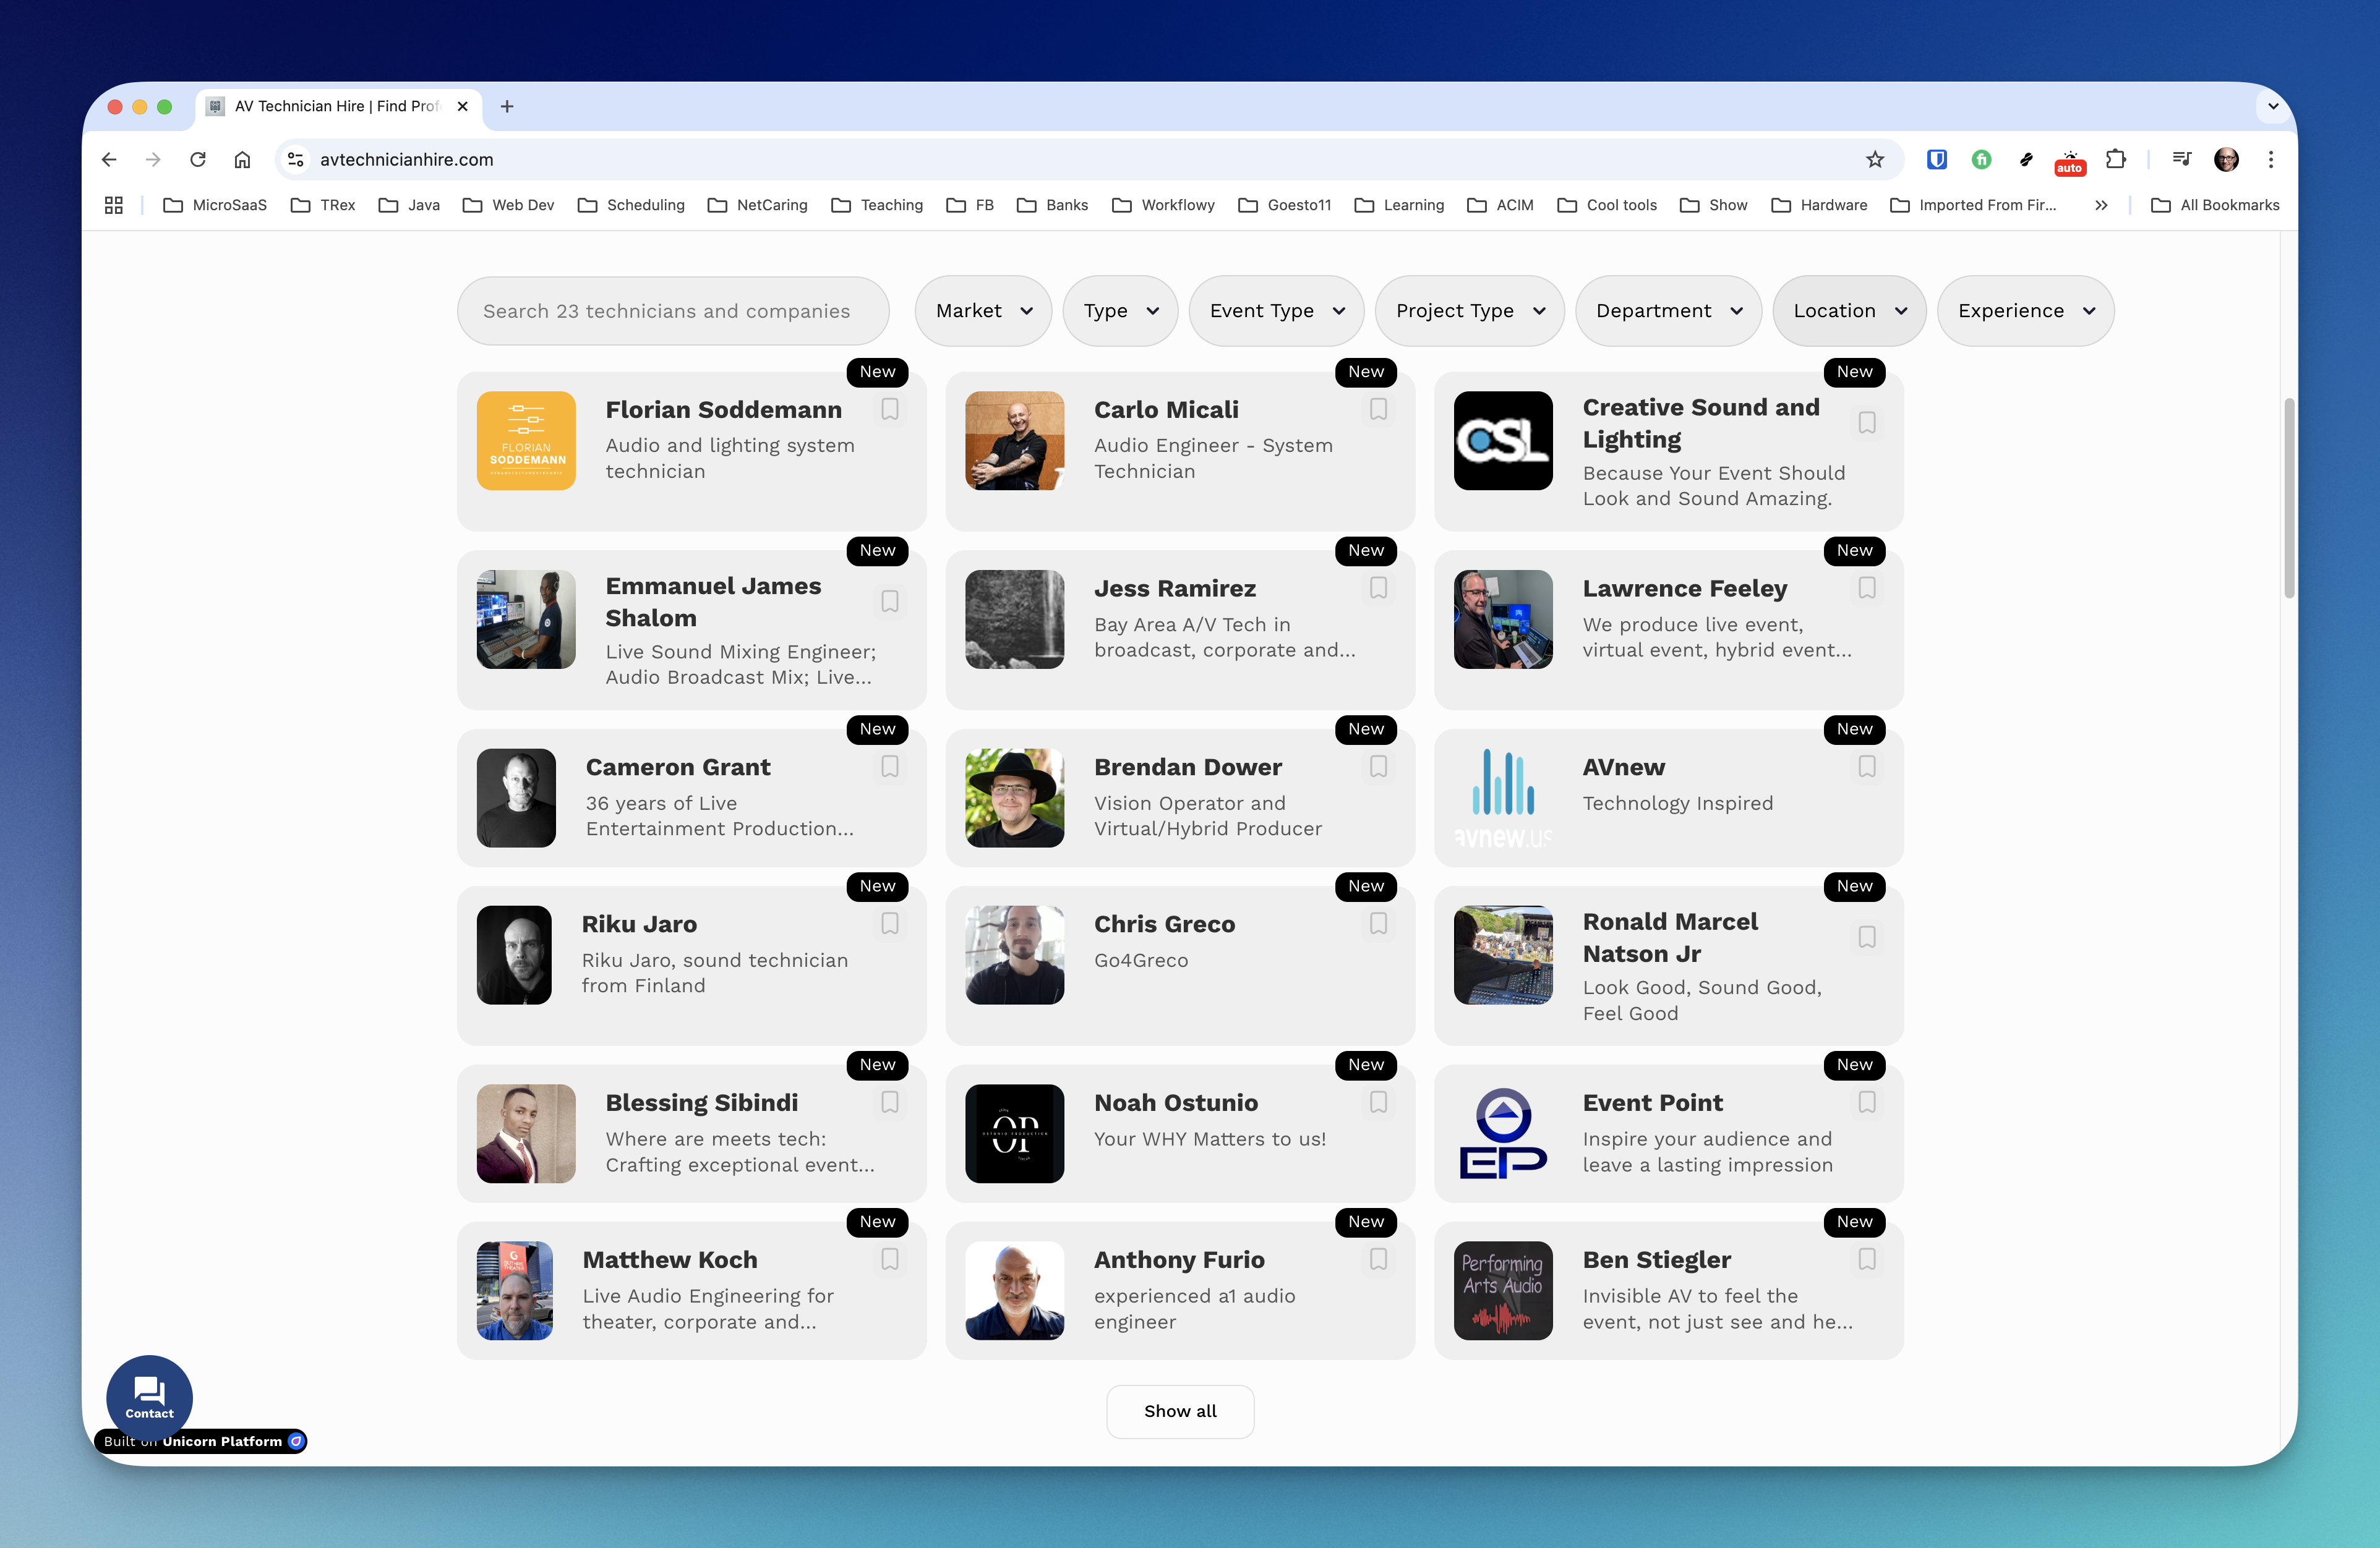
Task: Open the All Bookmarks folder
Action: tap(2215, 205)
